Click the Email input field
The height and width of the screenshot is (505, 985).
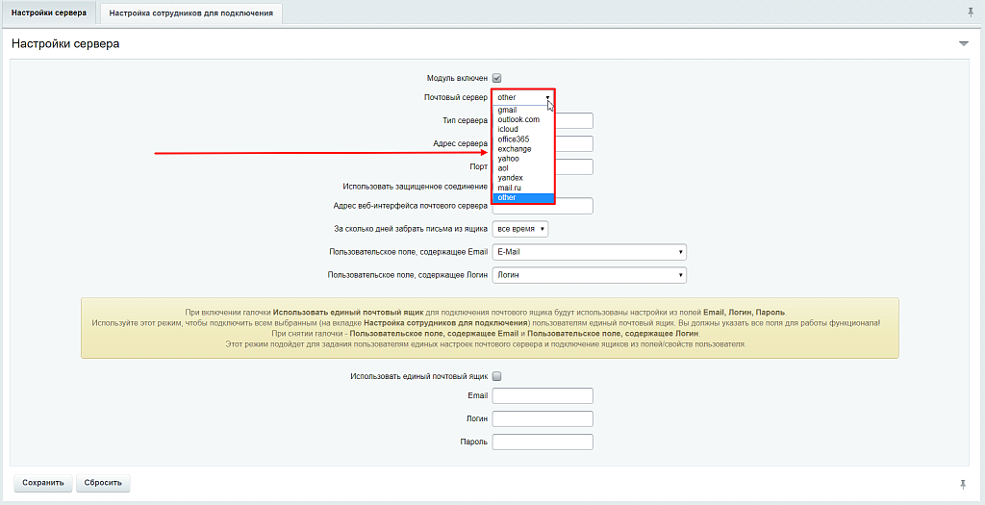click(x=543, y=395)
